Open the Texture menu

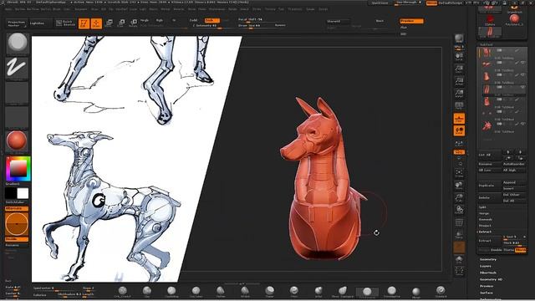click(270, 9)
